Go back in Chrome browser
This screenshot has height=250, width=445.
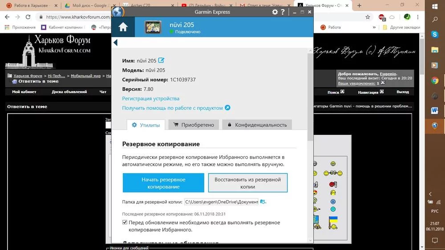[x=8, y=17]
